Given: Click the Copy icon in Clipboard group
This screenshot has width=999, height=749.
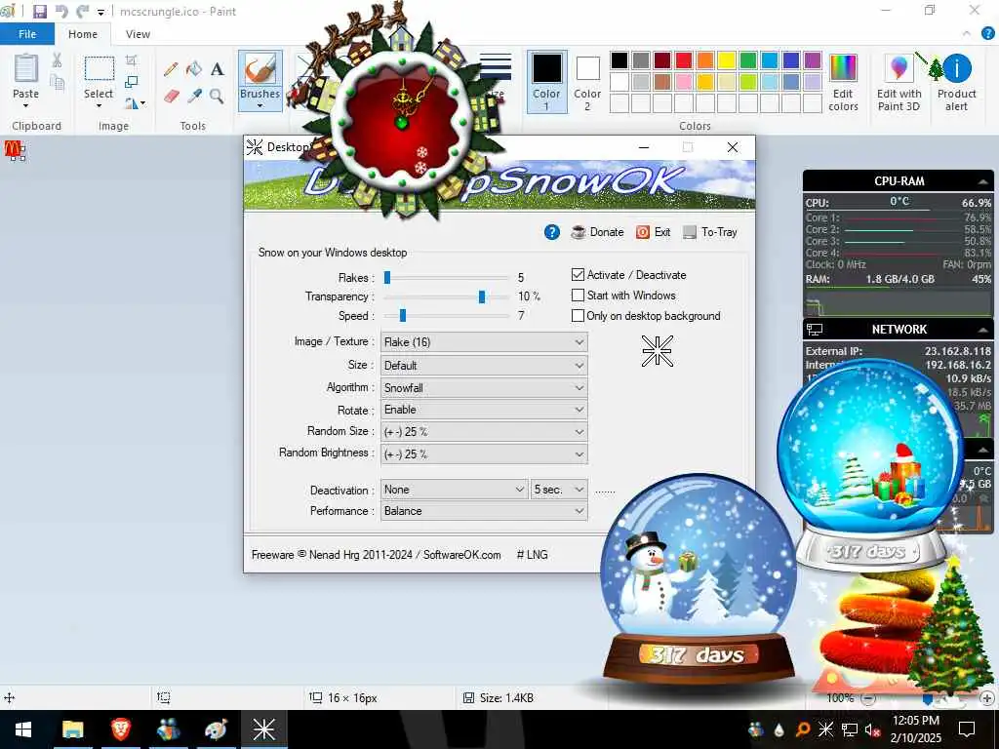Looking at the screenshot, I should tap(57, 82).
